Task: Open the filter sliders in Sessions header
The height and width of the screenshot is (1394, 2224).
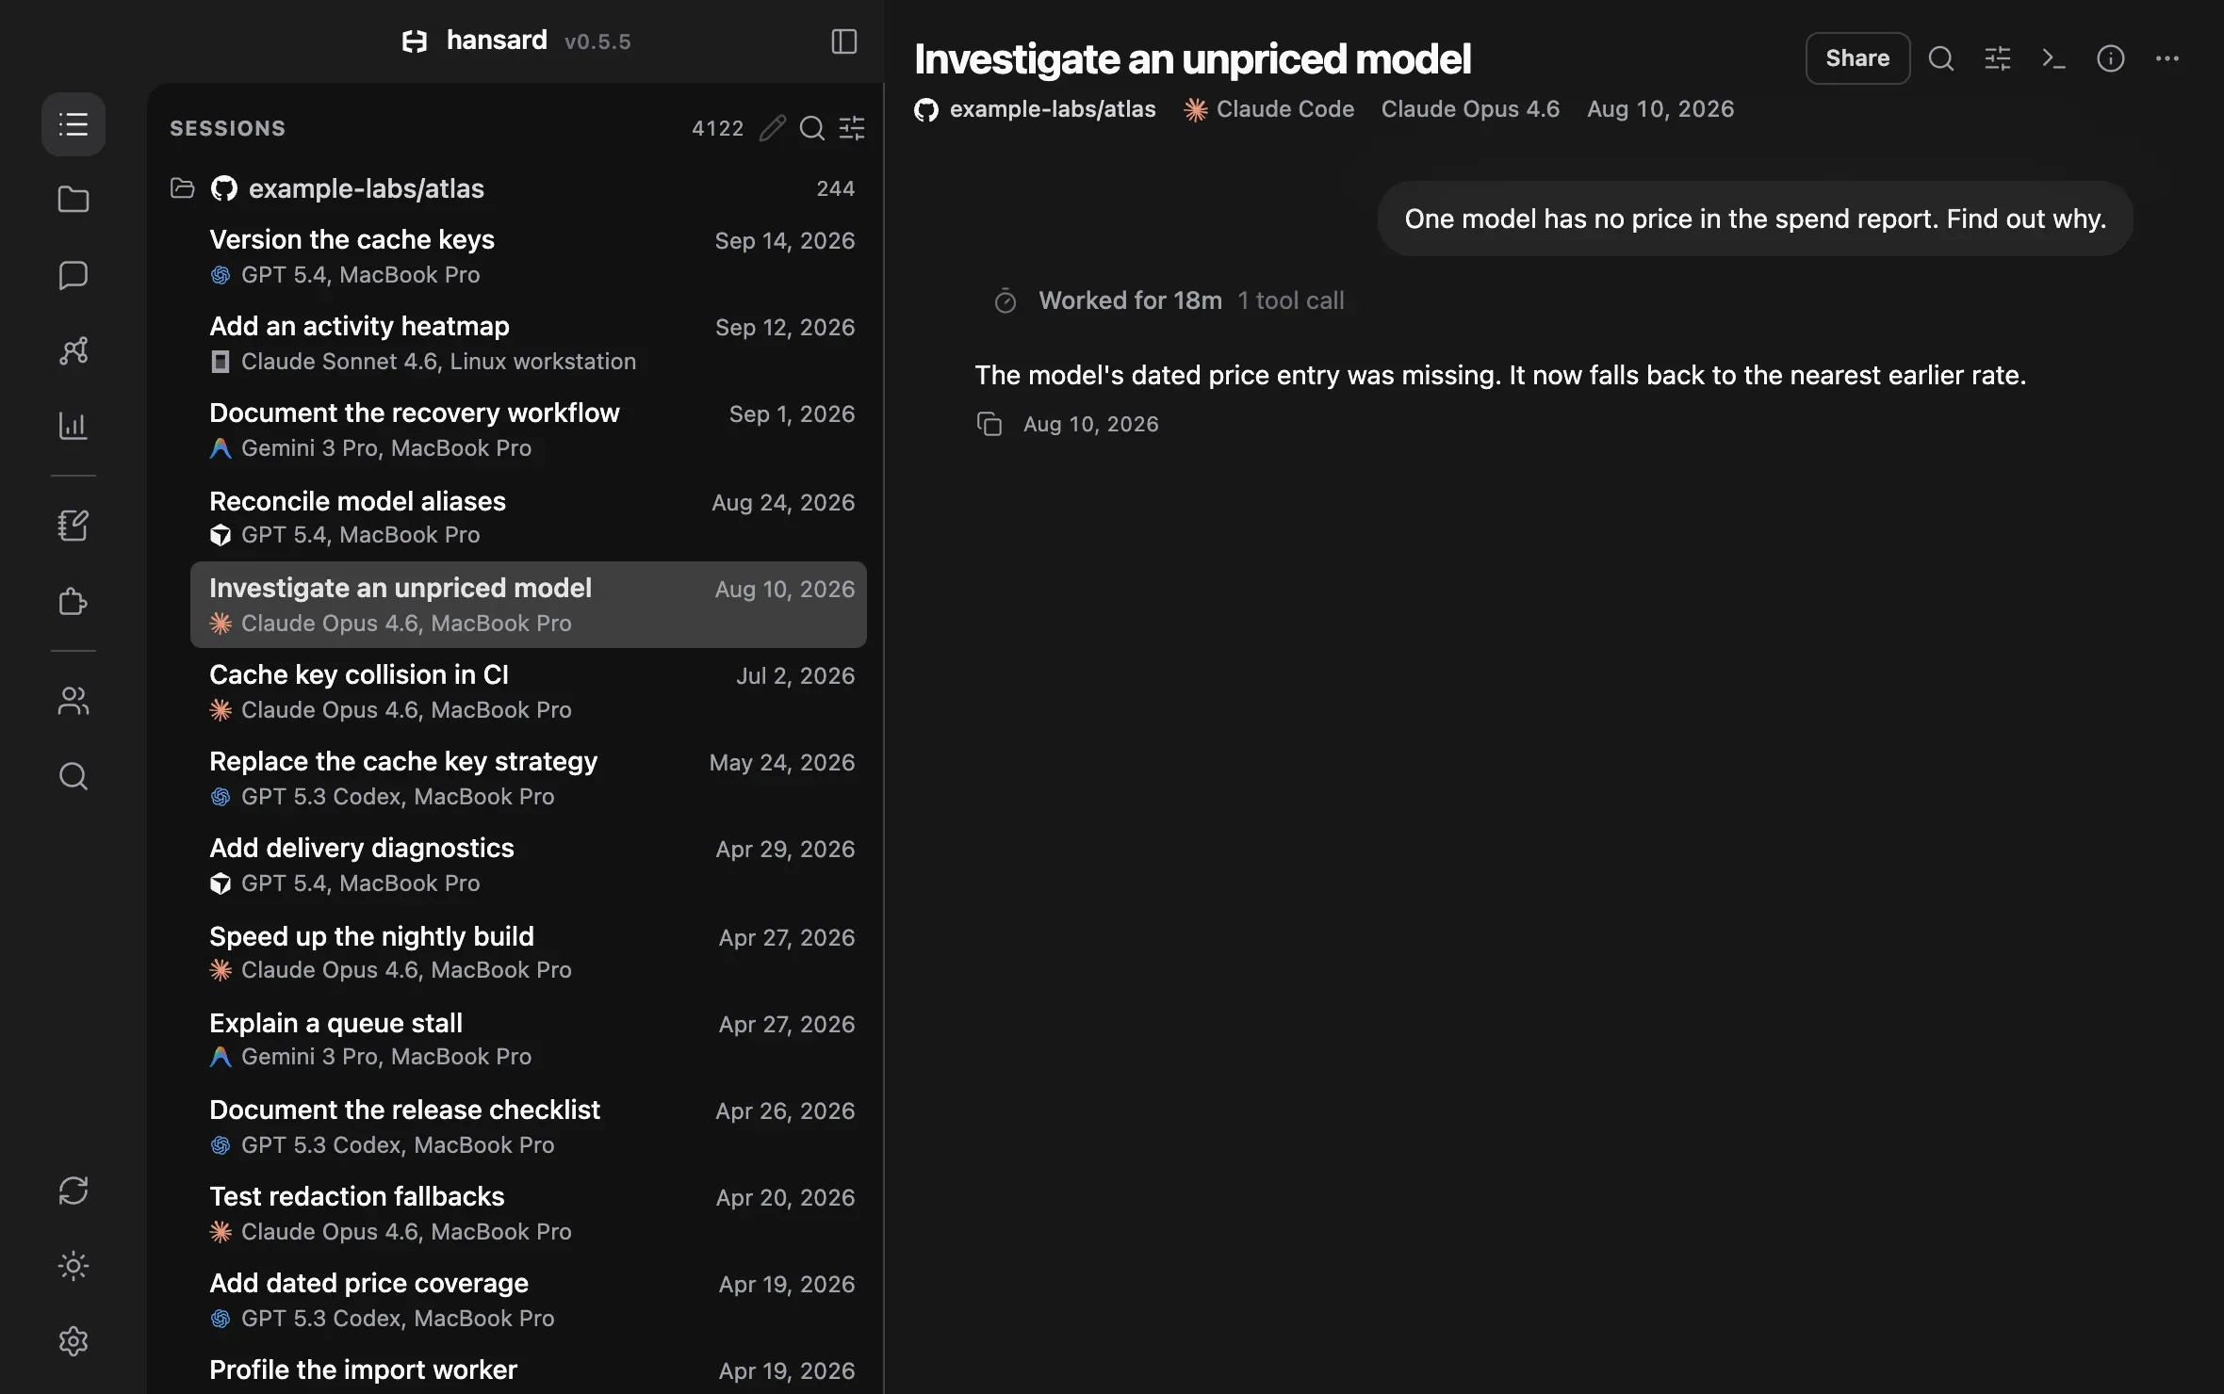Action: [x=852, y=128]
